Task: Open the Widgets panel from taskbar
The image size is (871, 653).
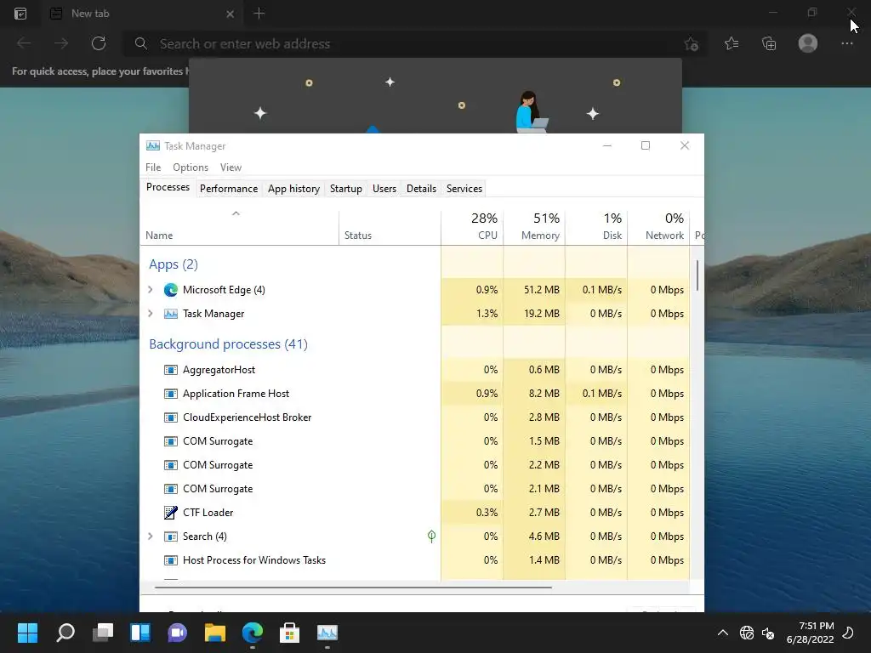Action: 140,633
